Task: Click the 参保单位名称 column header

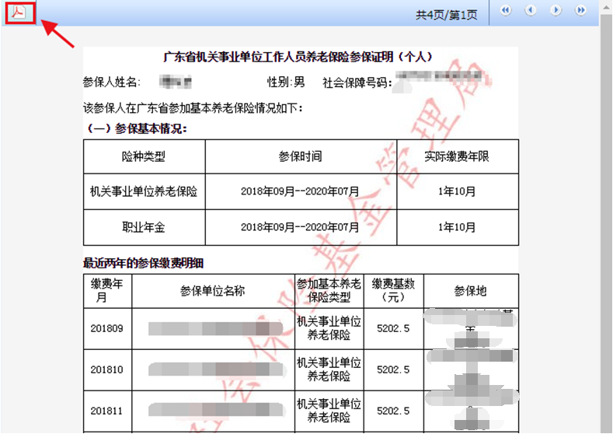Action: click(x=213, y=291)
